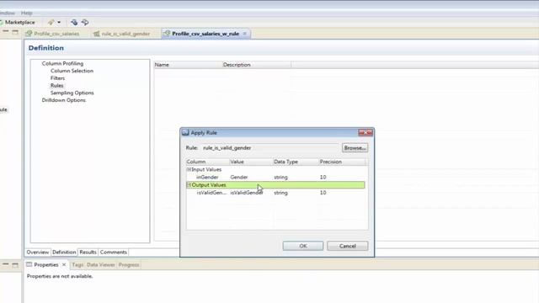The height and width of the screenshot is (303, 539).
Task: Select the Profile_csv_salaries_w_rule tab
Action: (205, 34)
